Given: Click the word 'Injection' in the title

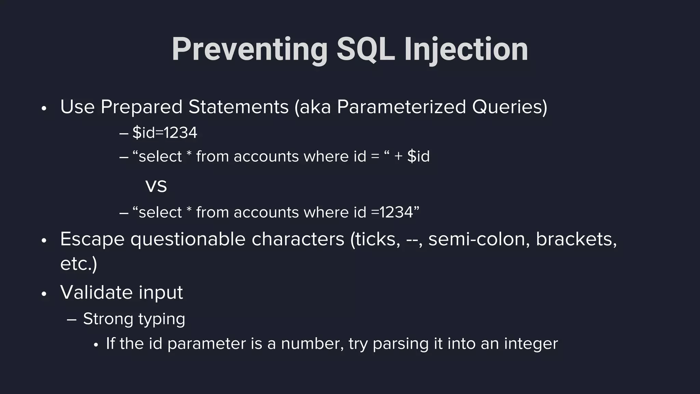Looking at the screenshot, I should click(466, 50).
